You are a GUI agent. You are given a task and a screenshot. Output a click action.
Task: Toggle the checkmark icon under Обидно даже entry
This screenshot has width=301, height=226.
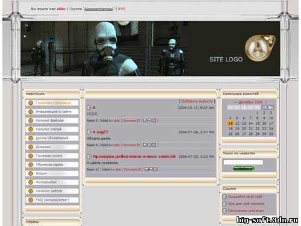[149, 145]
